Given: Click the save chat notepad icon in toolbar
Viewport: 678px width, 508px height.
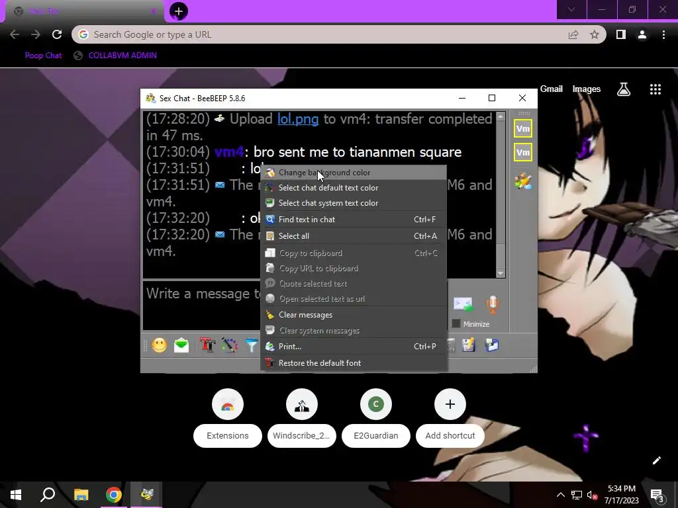Looking at the screenshot, I should 469,345.
